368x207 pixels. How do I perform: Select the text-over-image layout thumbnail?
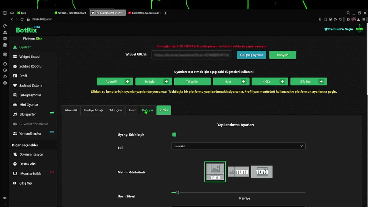[262, 172]
